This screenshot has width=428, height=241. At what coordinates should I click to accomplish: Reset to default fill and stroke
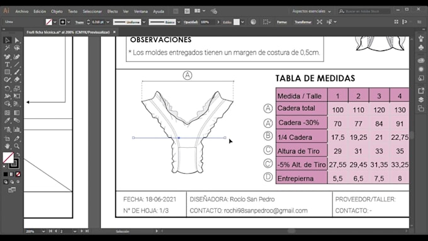point(4,166)
